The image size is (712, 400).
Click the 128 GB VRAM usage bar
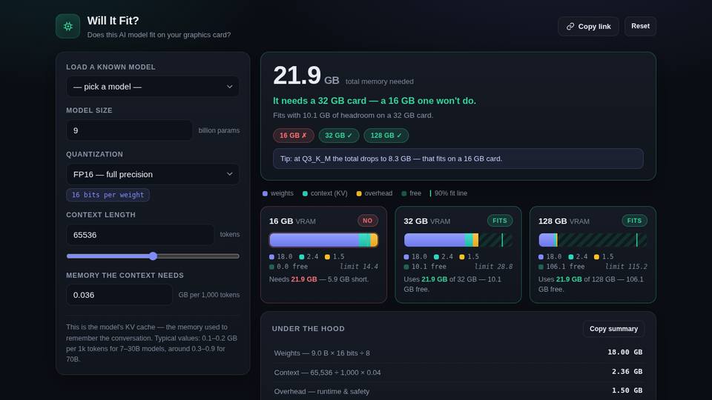[x=593, y=240]
